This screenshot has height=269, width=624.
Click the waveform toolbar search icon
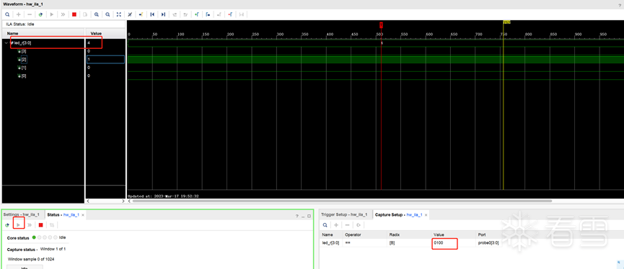point(7,14)
